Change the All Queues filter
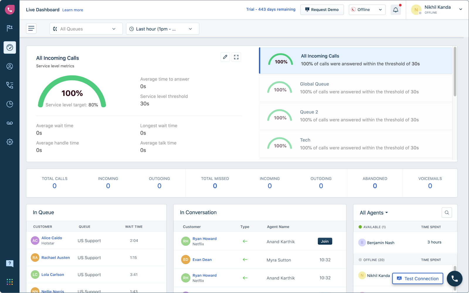Screen dimensions: 469x293 (x=86, y=28)
